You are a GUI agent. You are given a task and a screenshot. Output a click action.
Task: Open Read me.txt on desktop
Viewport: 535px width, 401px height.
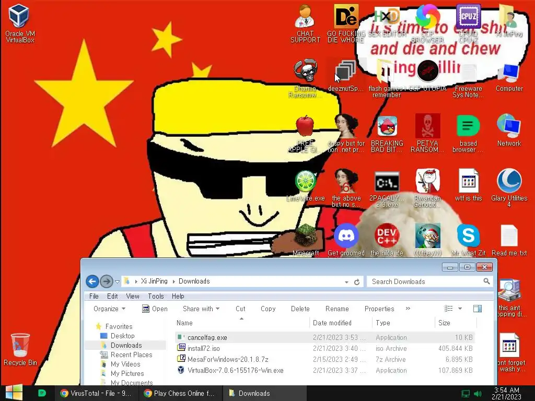pos(509,240)
